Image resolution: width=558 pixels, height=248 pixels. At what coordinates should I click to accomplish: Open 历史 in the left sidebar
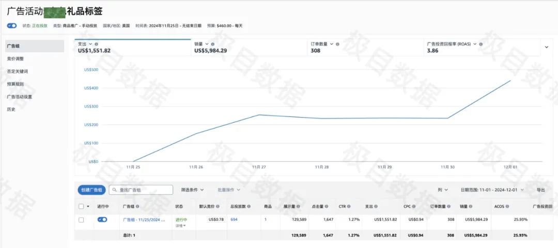(x=11, y=109)
